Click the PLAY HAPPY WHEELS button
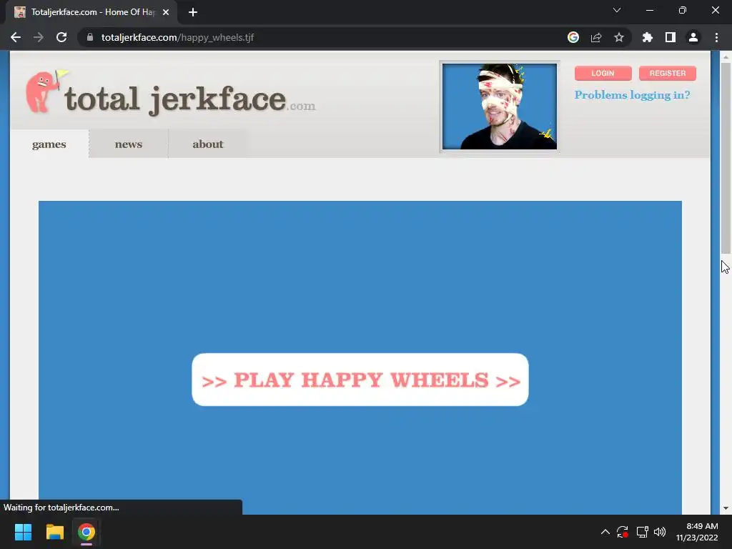Viewport: 732px width, 549px height. (x=360, y=380)
